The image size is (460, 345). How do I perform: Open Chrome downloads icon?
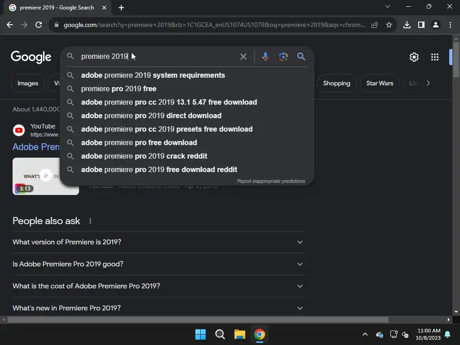pyautogui.click(x=407, y=25)
